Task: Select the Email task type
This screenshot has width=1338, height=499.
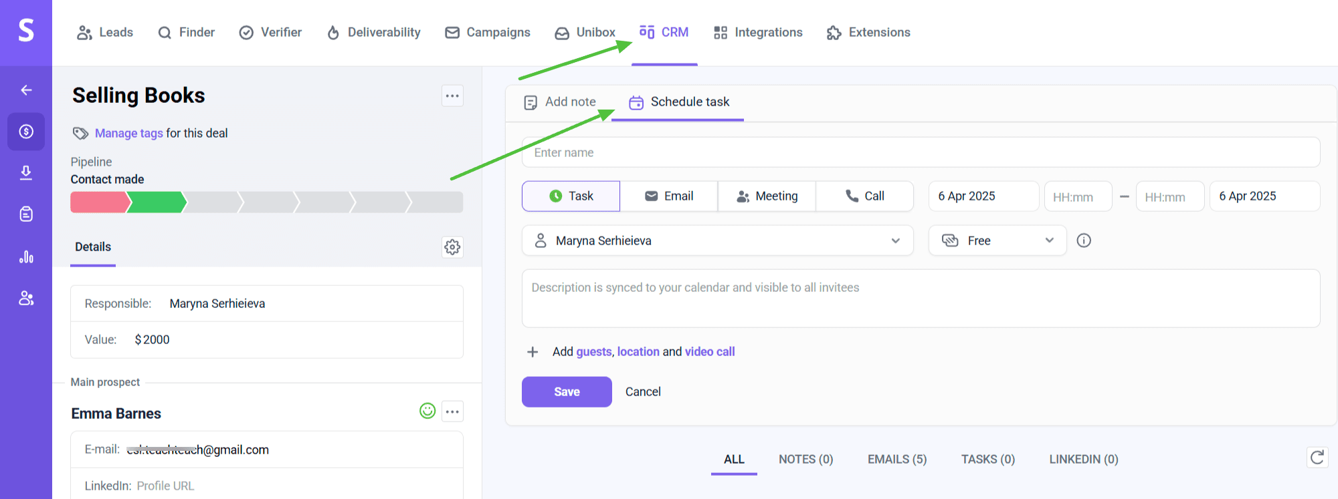Action: 668,196
